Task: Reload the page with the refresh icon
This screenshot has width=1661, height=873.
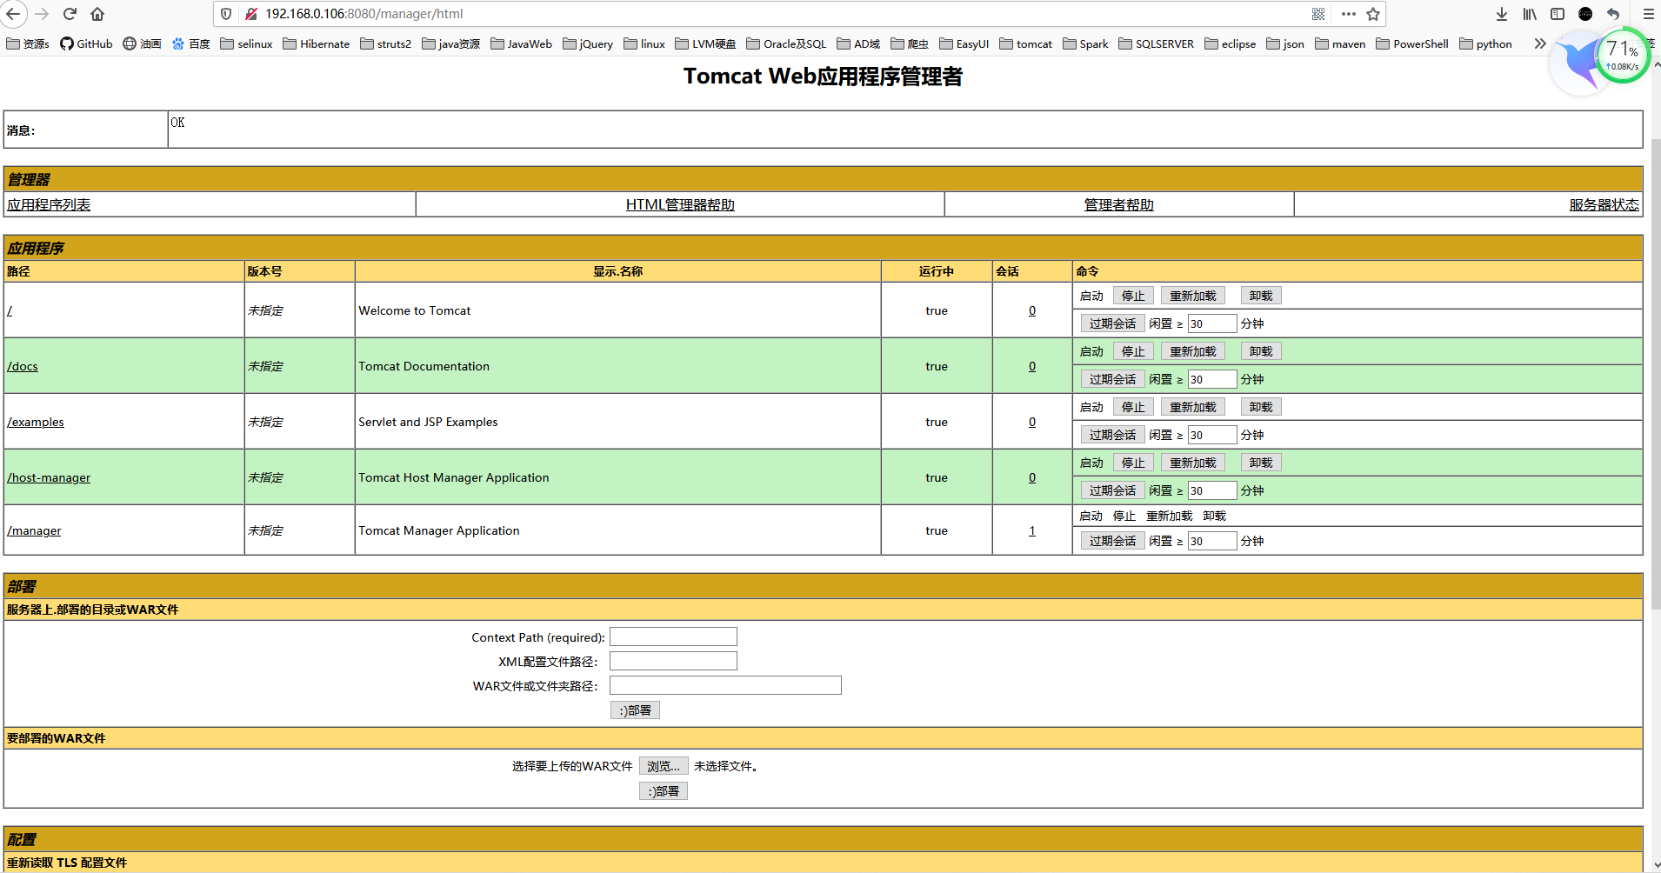Action: 70,14
